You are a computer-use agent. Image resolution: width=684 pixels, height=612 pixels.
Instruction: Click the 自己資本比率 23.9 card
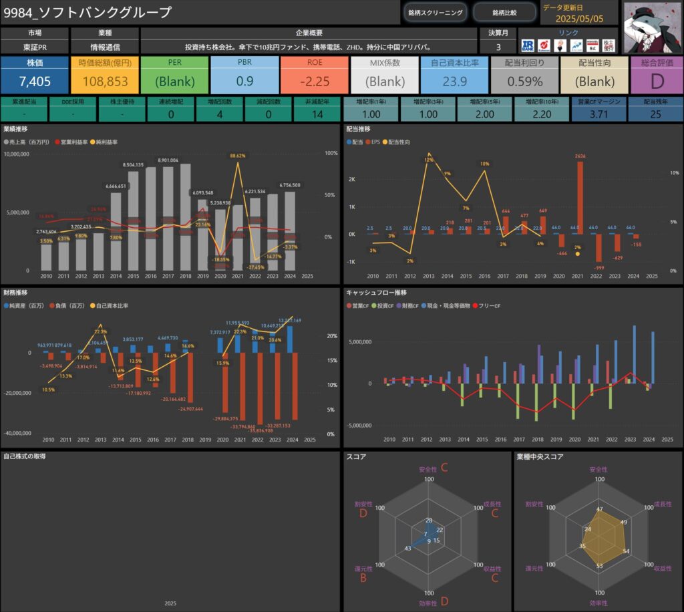(x=454, y=75)
